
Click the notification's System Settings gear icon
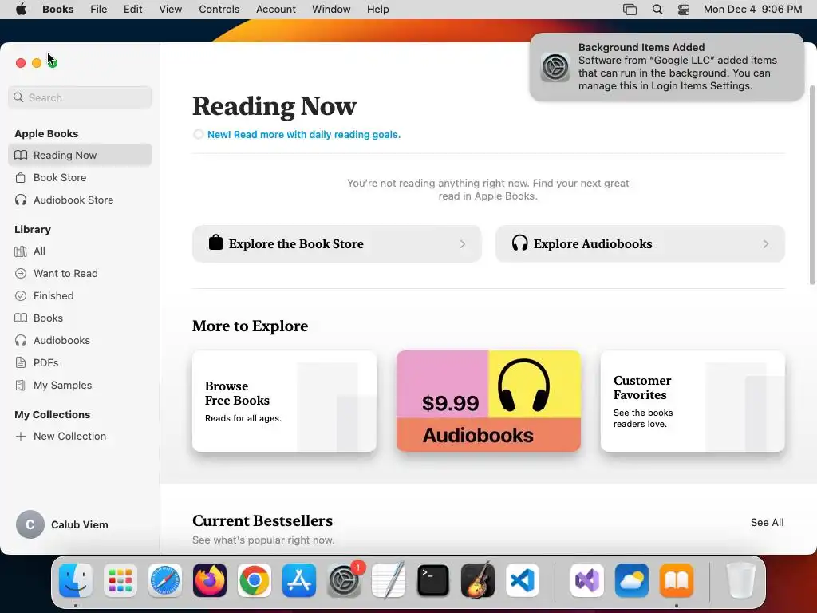click(x=555, y=67)
